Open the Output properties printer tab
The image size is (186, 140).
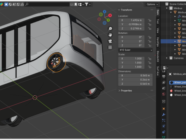point(164,77)
